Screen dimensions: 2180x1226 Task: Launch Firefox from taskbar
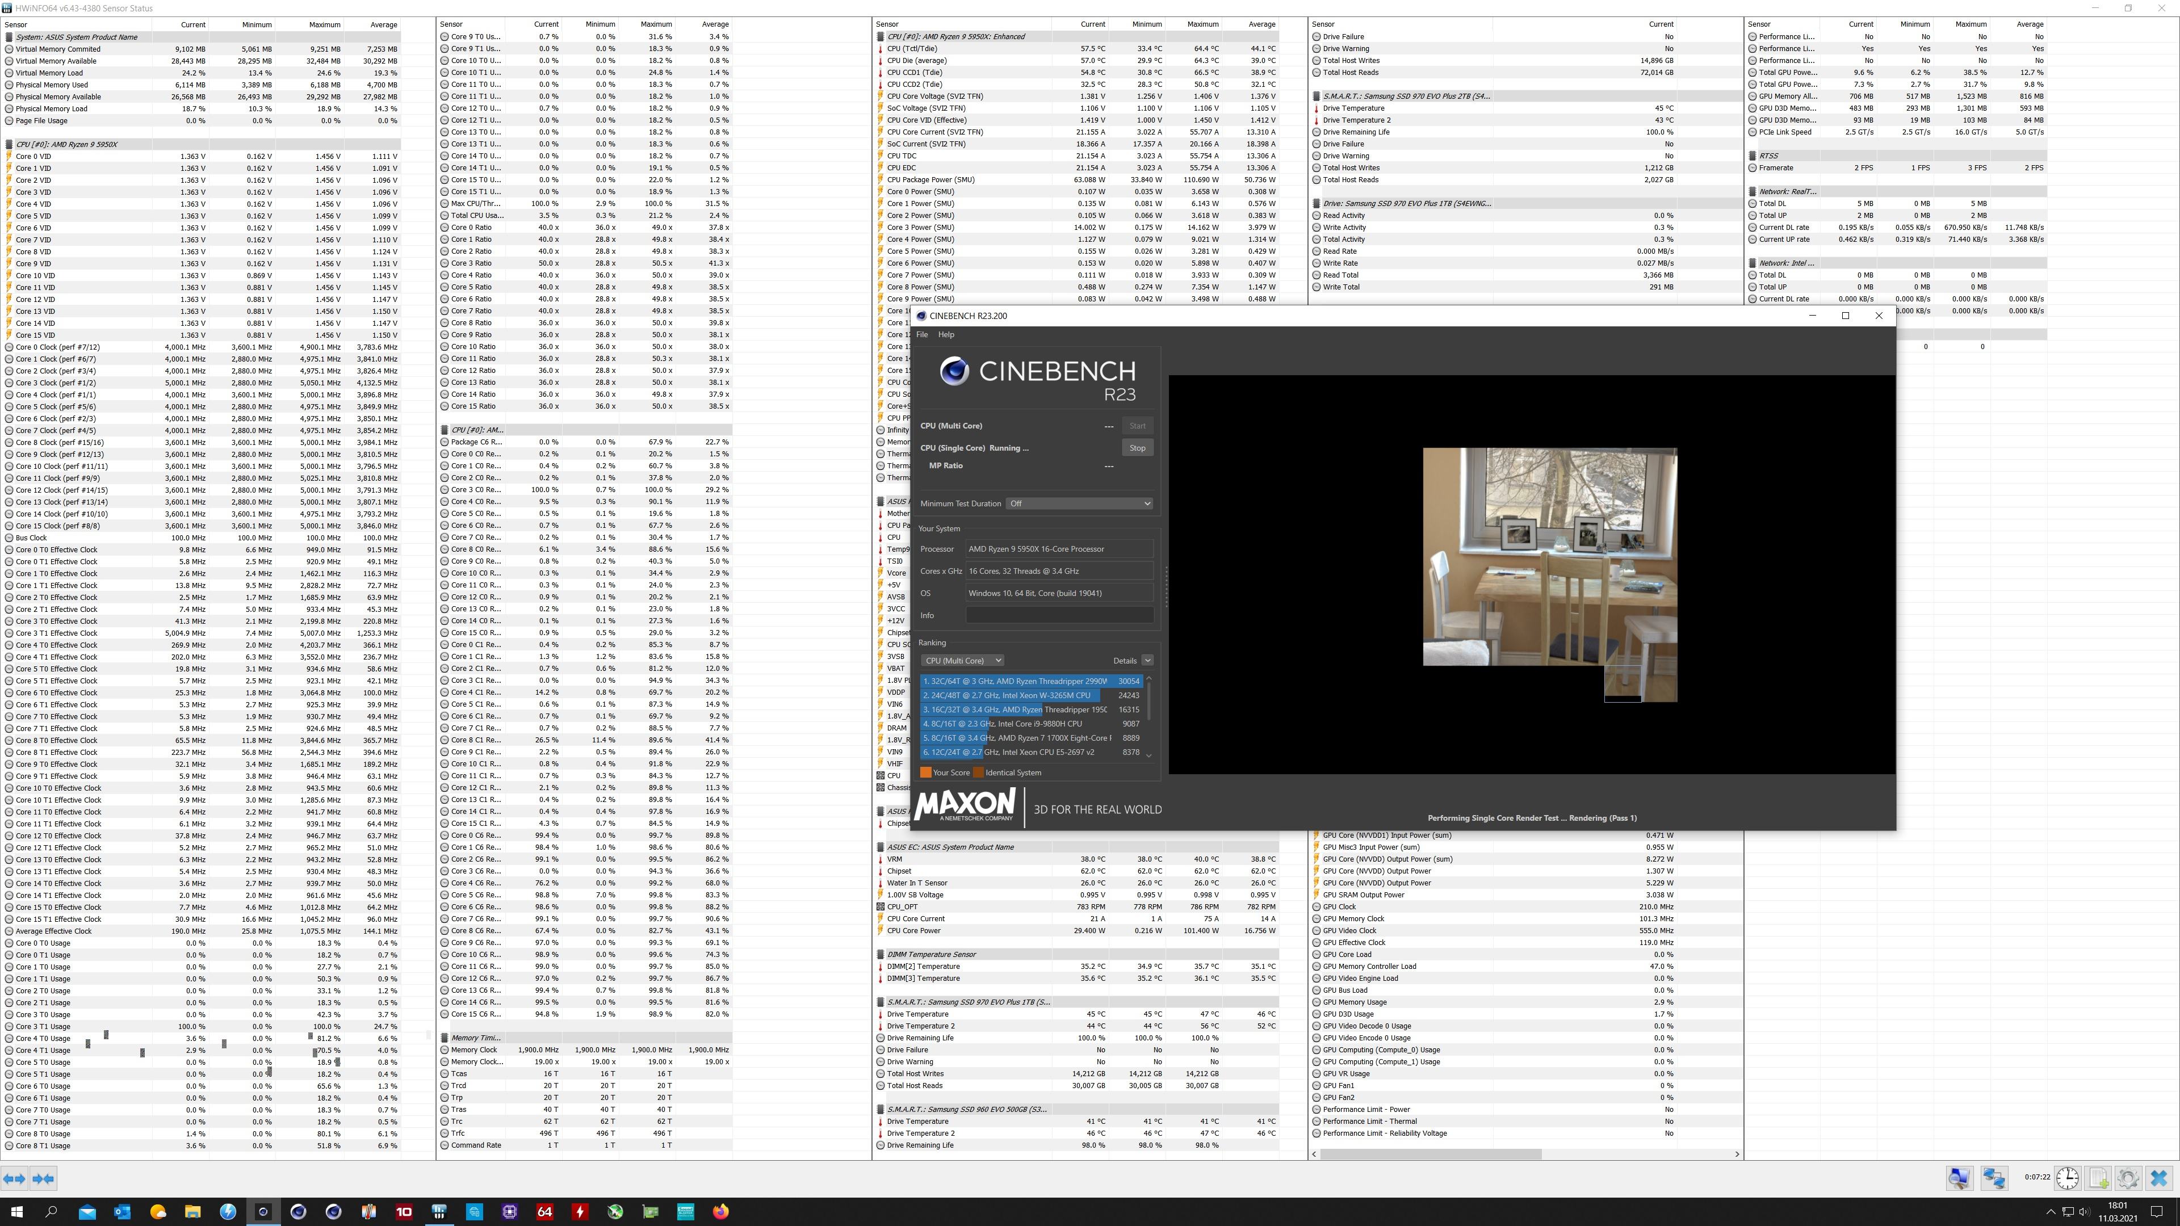(720, 1212)
